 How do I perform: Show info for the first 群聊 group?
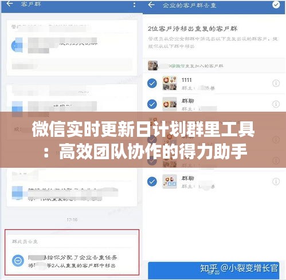pos(276,104)
